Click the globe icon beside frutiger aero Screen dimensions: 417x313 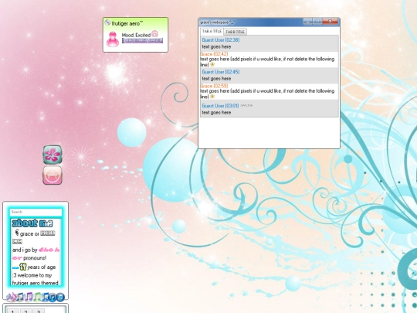(107, 22)
